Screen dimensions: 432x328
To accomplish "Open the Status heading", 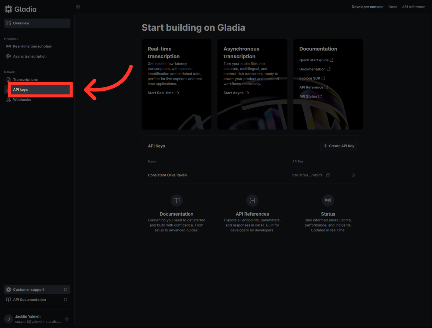I will pos(328,214).
